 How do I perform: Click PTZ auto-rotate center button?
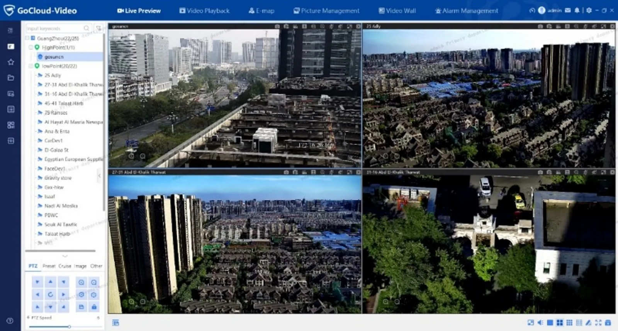(50, 295)
